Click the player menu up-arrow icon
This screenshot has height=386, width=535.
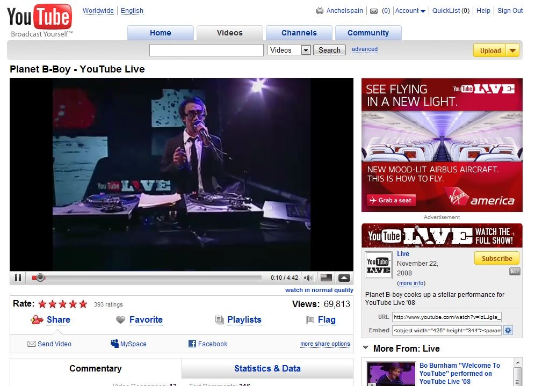pos(344,278)
